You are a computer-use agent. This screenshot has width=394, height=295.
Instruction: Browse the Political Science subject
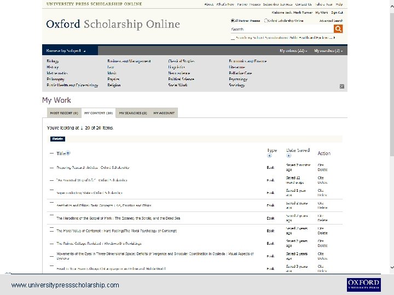point(181,79)
